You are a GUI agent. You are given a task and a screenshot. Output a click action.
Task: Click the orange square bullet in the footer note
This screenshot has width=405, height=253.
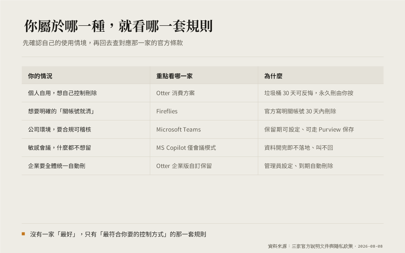point(23,234)
